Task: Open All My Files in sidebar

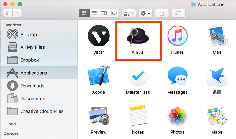Action: click(39, 47)
